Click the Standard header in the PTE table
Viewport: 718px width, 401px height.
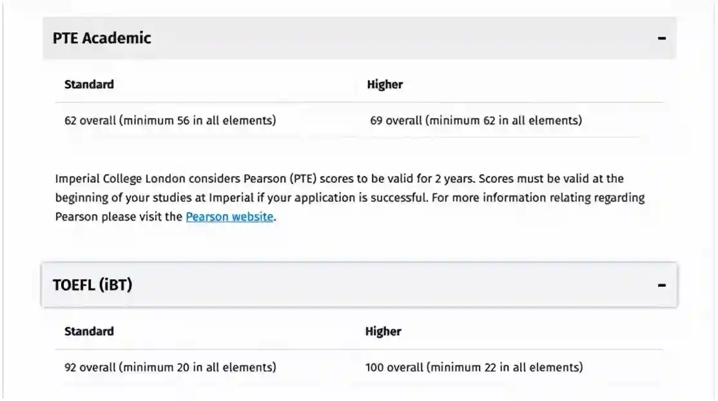(x=89, y=84)
